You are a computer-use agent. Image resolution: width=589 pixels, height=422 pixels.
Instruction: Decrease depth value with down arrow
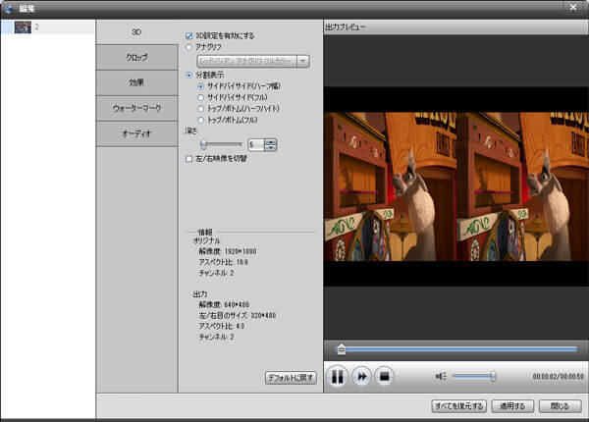click(271, 148)
